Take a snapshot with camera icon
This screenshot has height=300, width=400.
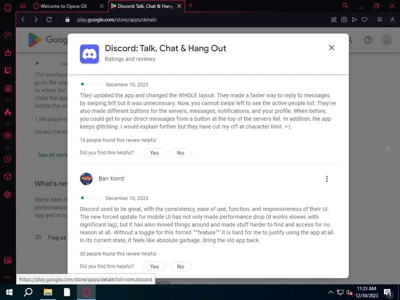coord(344,20)
